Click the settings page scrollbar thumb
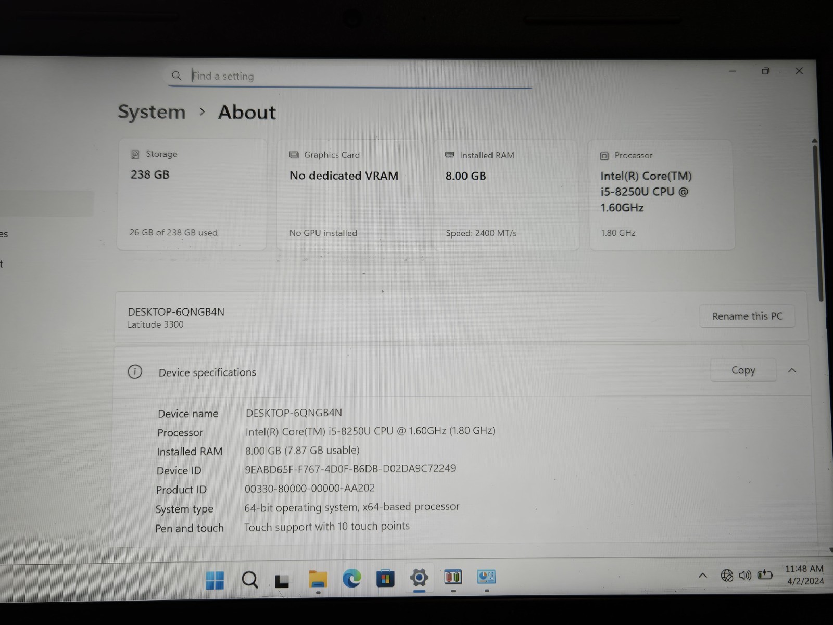 coord(818,223)
